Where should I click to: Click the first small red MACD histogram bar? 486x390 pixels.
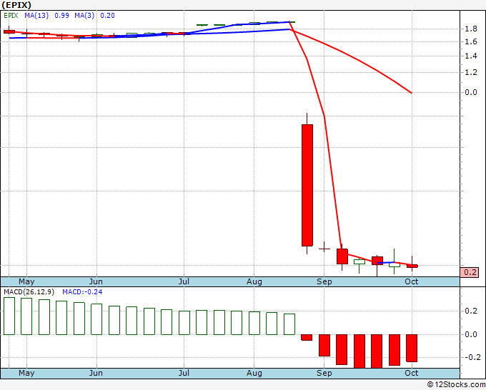(307, 337)
